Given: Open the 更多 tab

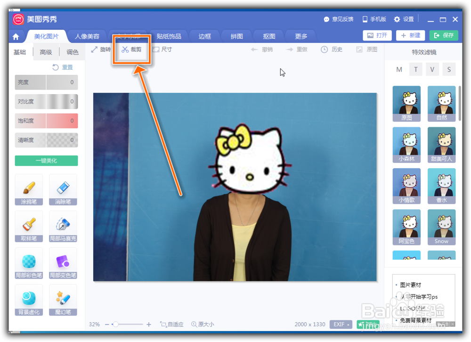Looking at the screenshot, I should coord(301,36).
